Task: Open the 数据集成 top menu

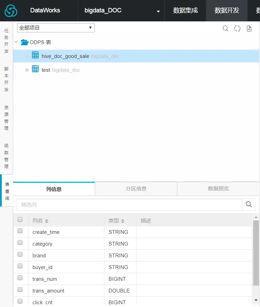Action: pyautogui.click(x=185, y=11)
